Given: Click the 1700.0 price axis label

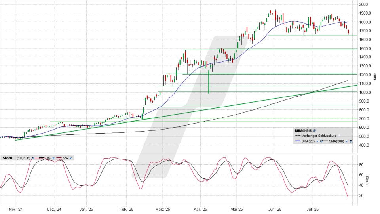Looking at the screenshot, I should point(365,31).
